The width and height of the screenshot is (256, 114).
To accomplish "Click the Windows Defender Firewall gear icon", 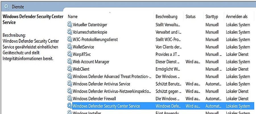I will tap(70, 99).
